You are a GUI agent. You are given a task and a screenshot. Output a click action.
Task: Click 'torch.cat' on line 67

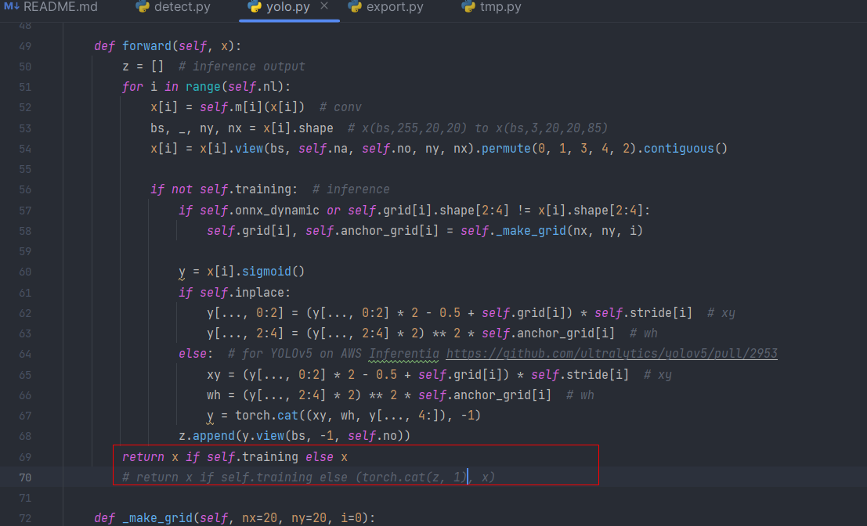coord(266,415)
